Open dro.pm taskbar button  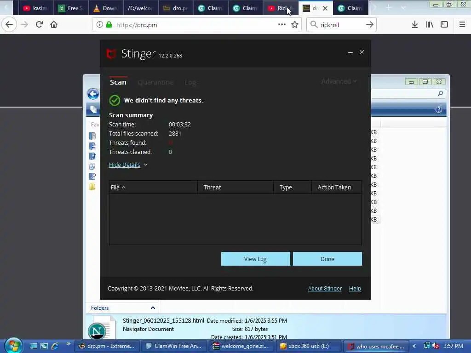pos(107,346)
